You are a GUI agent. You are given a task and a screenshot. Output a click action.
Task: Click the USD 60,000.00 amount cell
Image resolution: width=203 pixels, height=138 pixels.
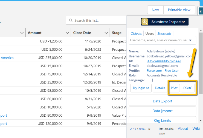(51, 99)
